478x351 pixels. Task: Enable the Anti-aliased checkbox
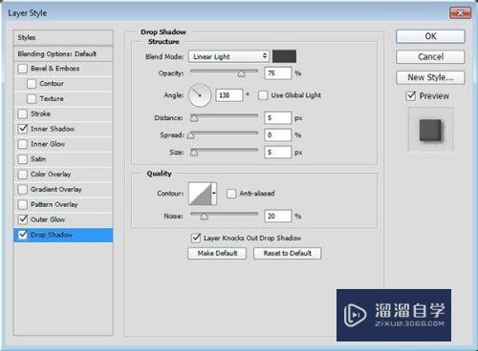231,194
